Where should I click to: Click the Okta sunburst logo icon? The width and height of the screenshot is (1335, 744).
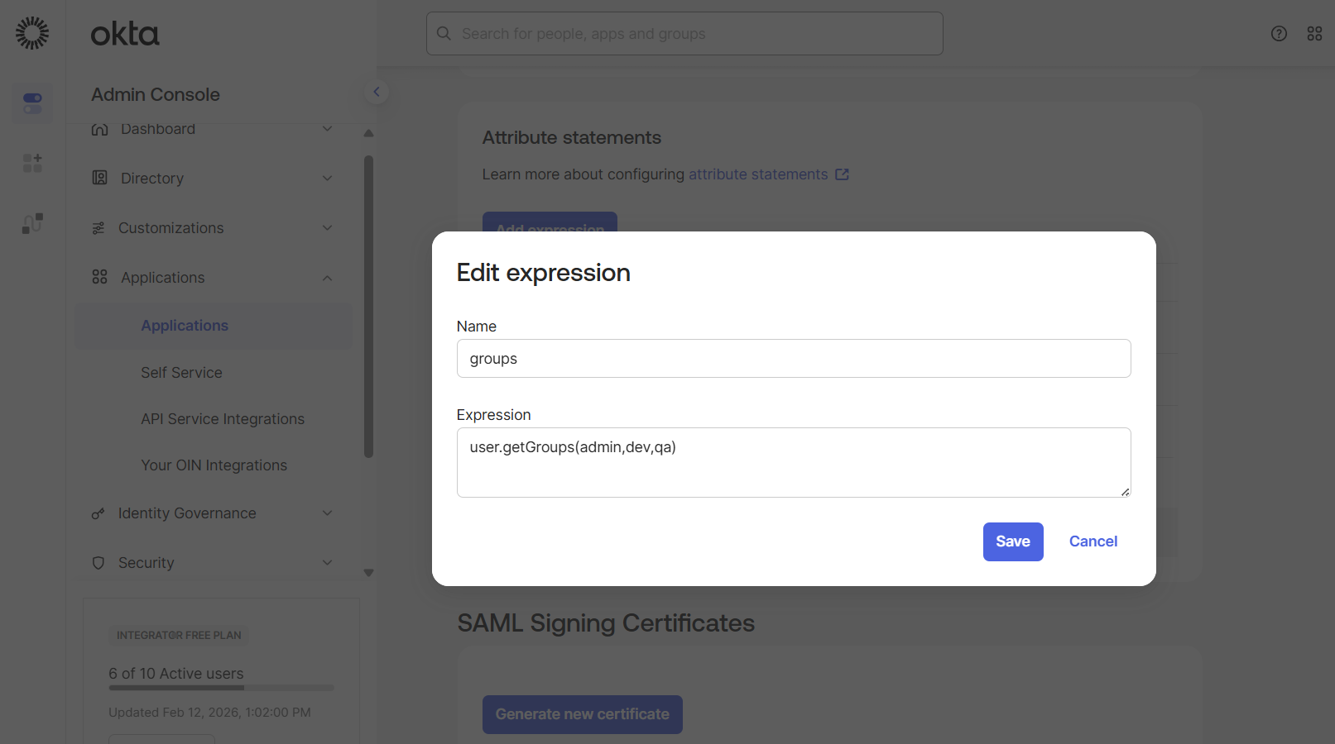[32, 33]
